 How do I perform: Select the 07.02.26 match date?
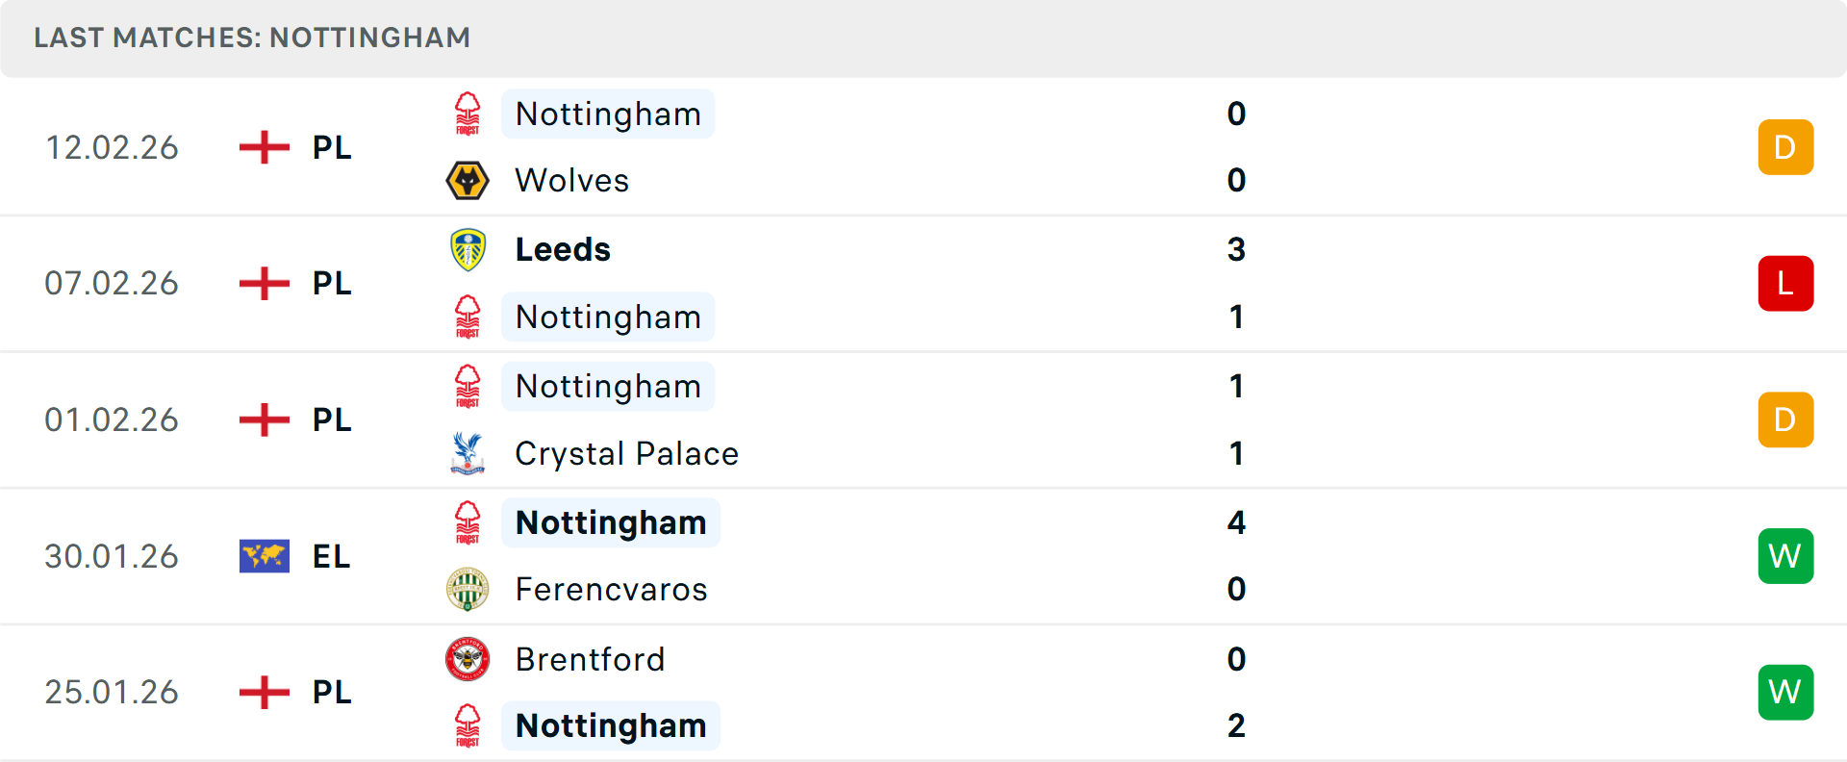pyautogui.click(x=112, y=284)
